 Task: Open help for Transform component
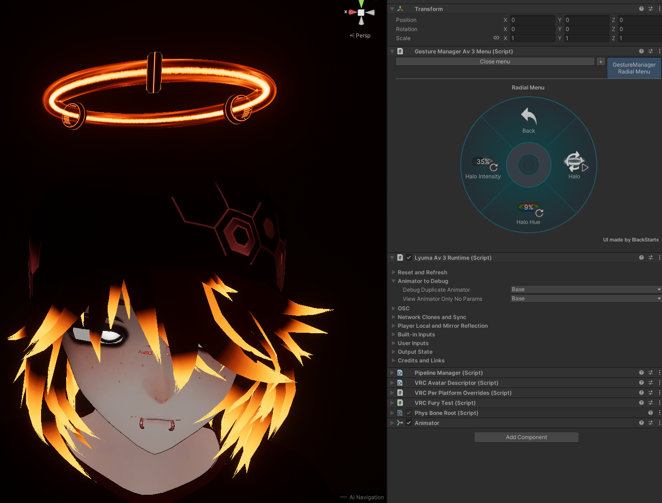point(641,9)
